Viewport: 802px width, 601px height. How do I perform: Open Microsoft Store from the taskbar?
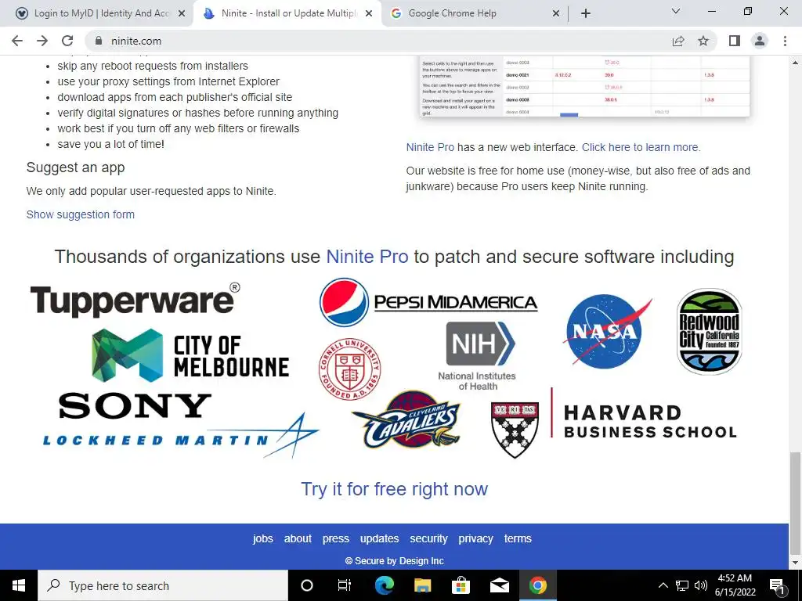pos(461,585)
